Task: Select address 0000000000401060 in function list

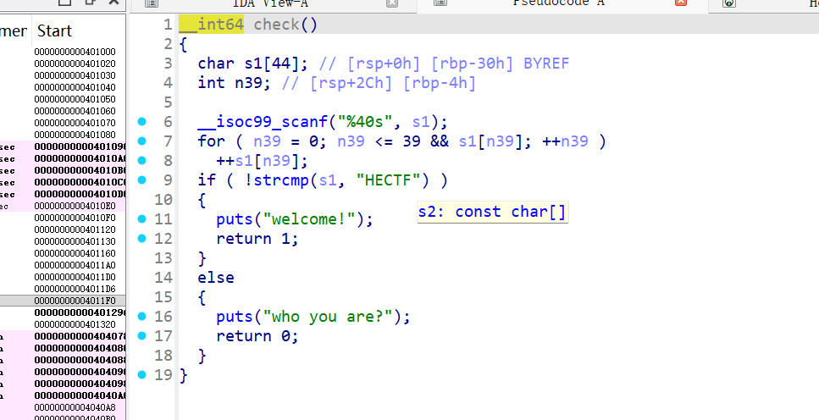Action: click(x=75, y=111)
